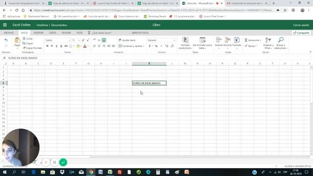Click the borders grid icon
313x176 pixels.
70,46
